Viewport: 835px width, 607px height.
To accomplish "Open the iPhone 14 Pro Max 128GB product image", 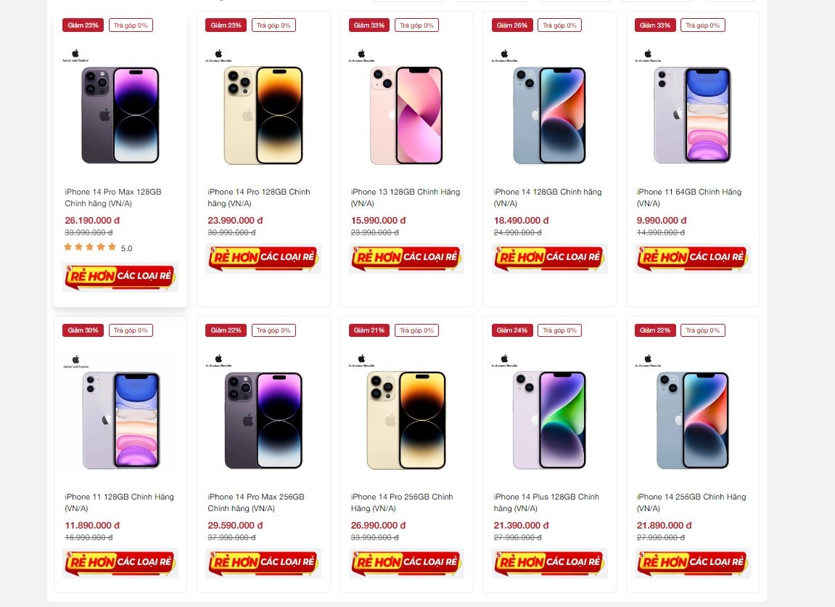I will pos(120,115).
